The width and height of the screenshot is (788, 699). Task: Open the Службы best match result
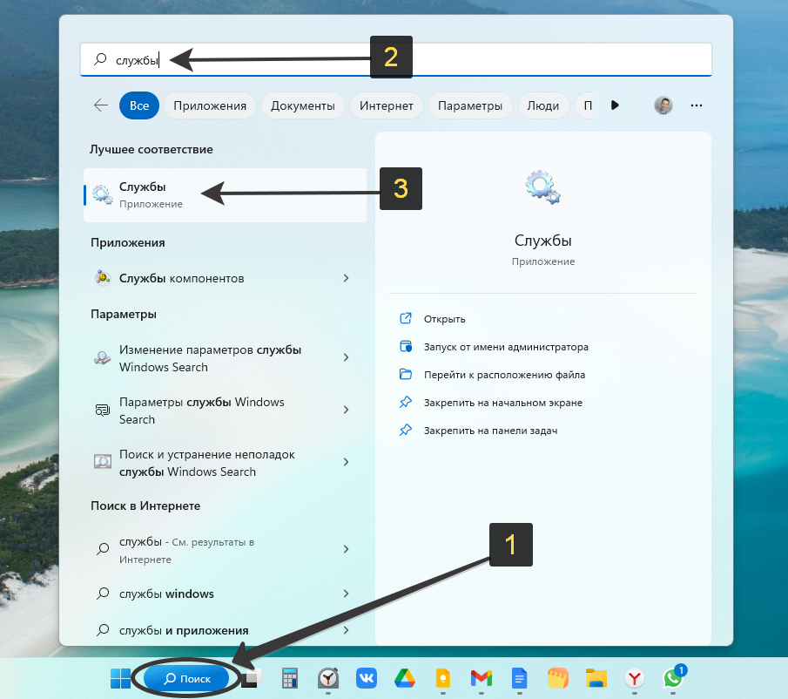tap(226, 195)
